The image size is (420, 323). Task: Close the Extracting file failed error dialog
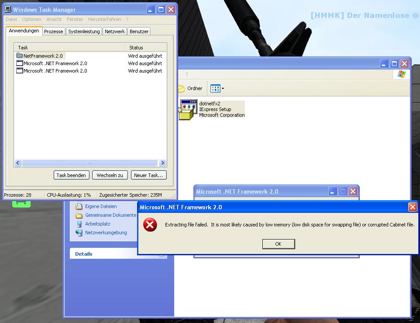(413, 207)
